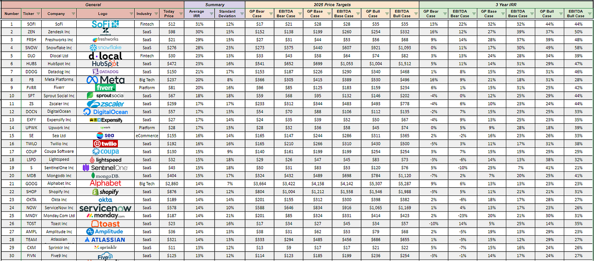Viewport: 594px width, 261px height.
Task: Click the dLocal logo
Action: (x=106, y=55)
